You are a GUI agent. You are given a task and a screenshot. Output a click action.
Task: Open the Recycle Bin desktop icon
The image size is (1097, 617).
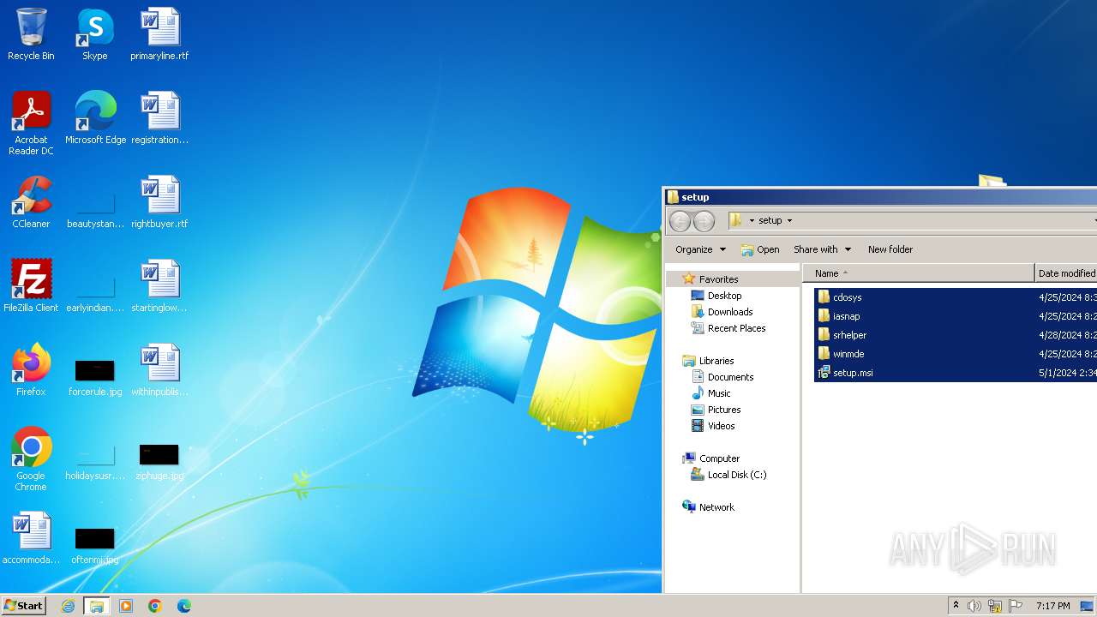[31, 34]
